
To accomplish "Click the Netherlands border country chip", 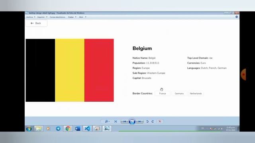I will (196, 94).
